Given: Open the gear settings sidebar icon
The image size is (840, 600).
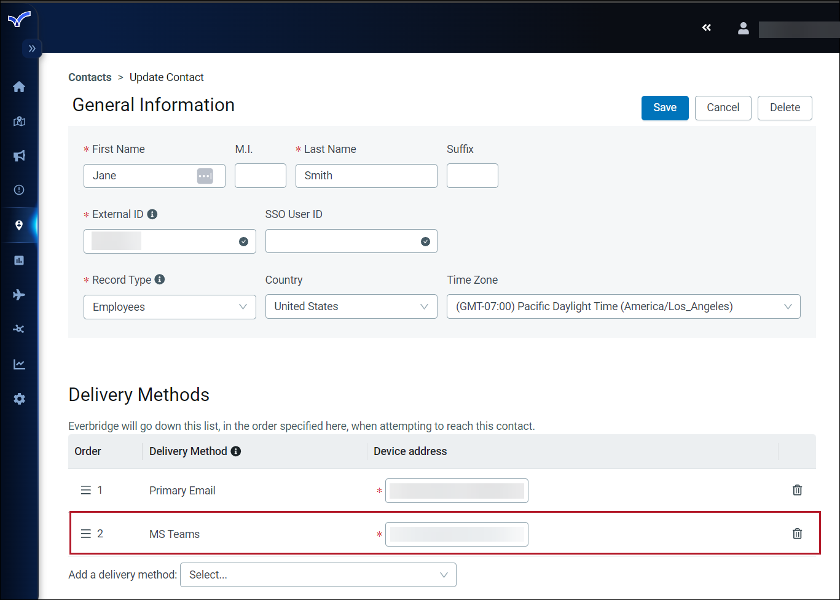Looking at the screenshot, I should [x=19, y=399].
